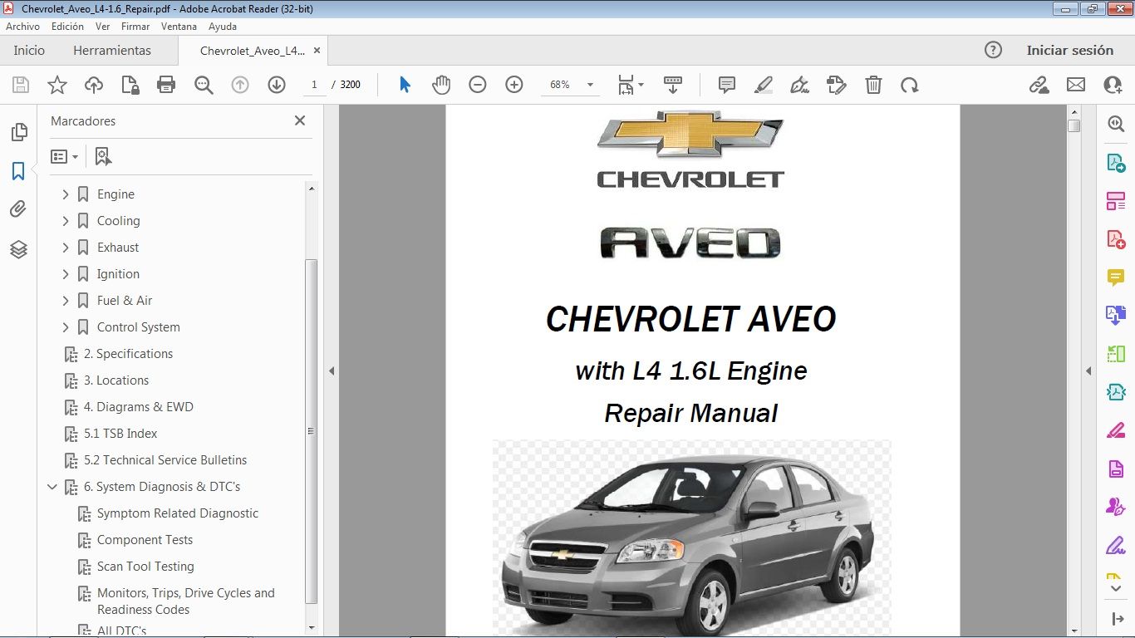Open the bookmarks options dropdown menu
The image size is (1135, 638).
pyautogui.click(x=64, y=156)
